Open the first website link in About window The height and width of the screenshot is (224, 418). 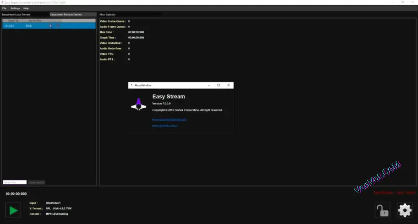(x=169, y=119)
